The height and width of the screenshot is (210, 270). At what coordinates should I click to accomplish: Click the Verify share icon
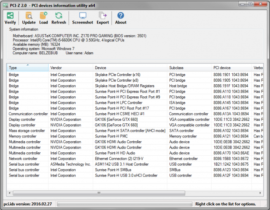tap(10, 16)
